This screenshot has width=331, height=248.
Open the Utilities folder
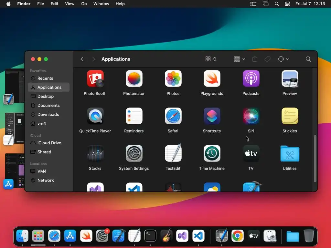click(290, 153)
